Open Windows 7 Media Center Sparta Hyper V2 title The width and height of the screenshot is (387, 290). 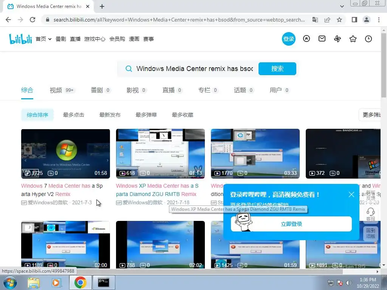point(62,190)
